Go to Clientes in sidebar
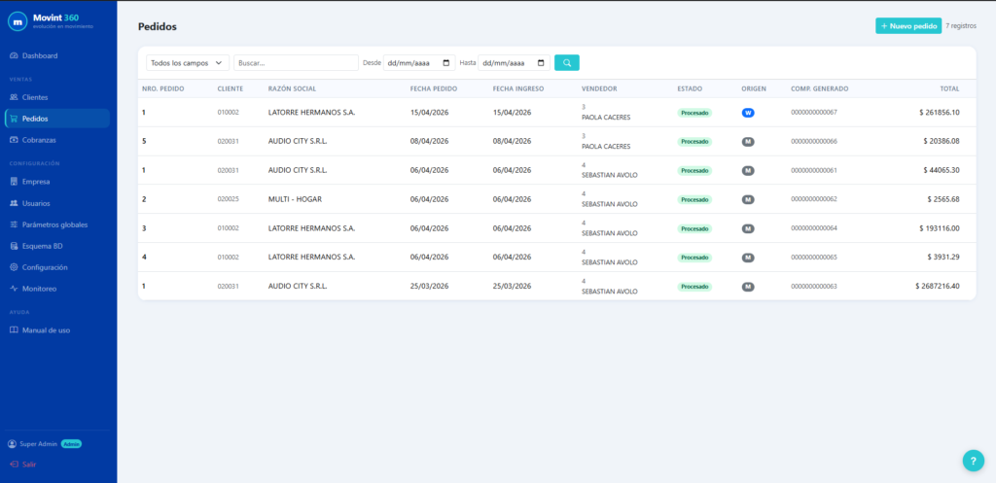The image size is (996, 483). [x=35, y=97]
